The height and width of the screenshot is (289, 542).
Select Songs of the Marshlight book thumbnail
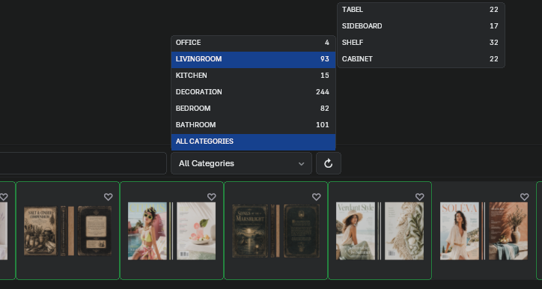[x=275, y=231]
